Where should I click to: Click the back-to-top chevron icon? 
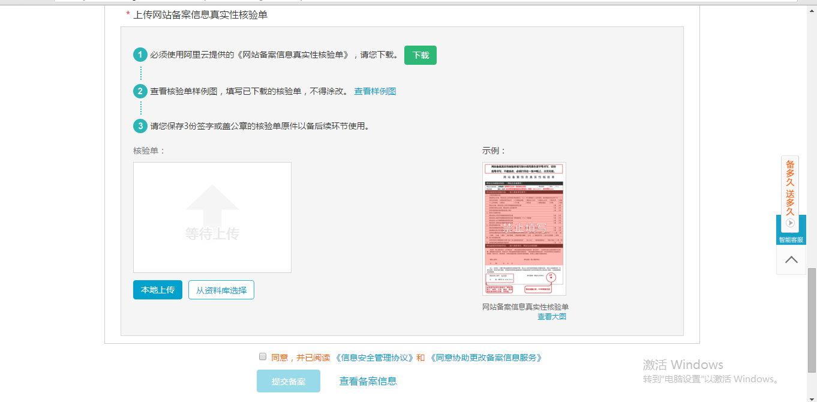(791, 260)
